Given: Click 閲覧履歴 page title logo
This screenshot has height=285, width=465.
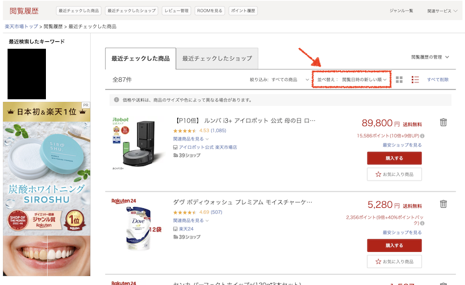Looking at the screenshot, I should [x=24, y=11].
